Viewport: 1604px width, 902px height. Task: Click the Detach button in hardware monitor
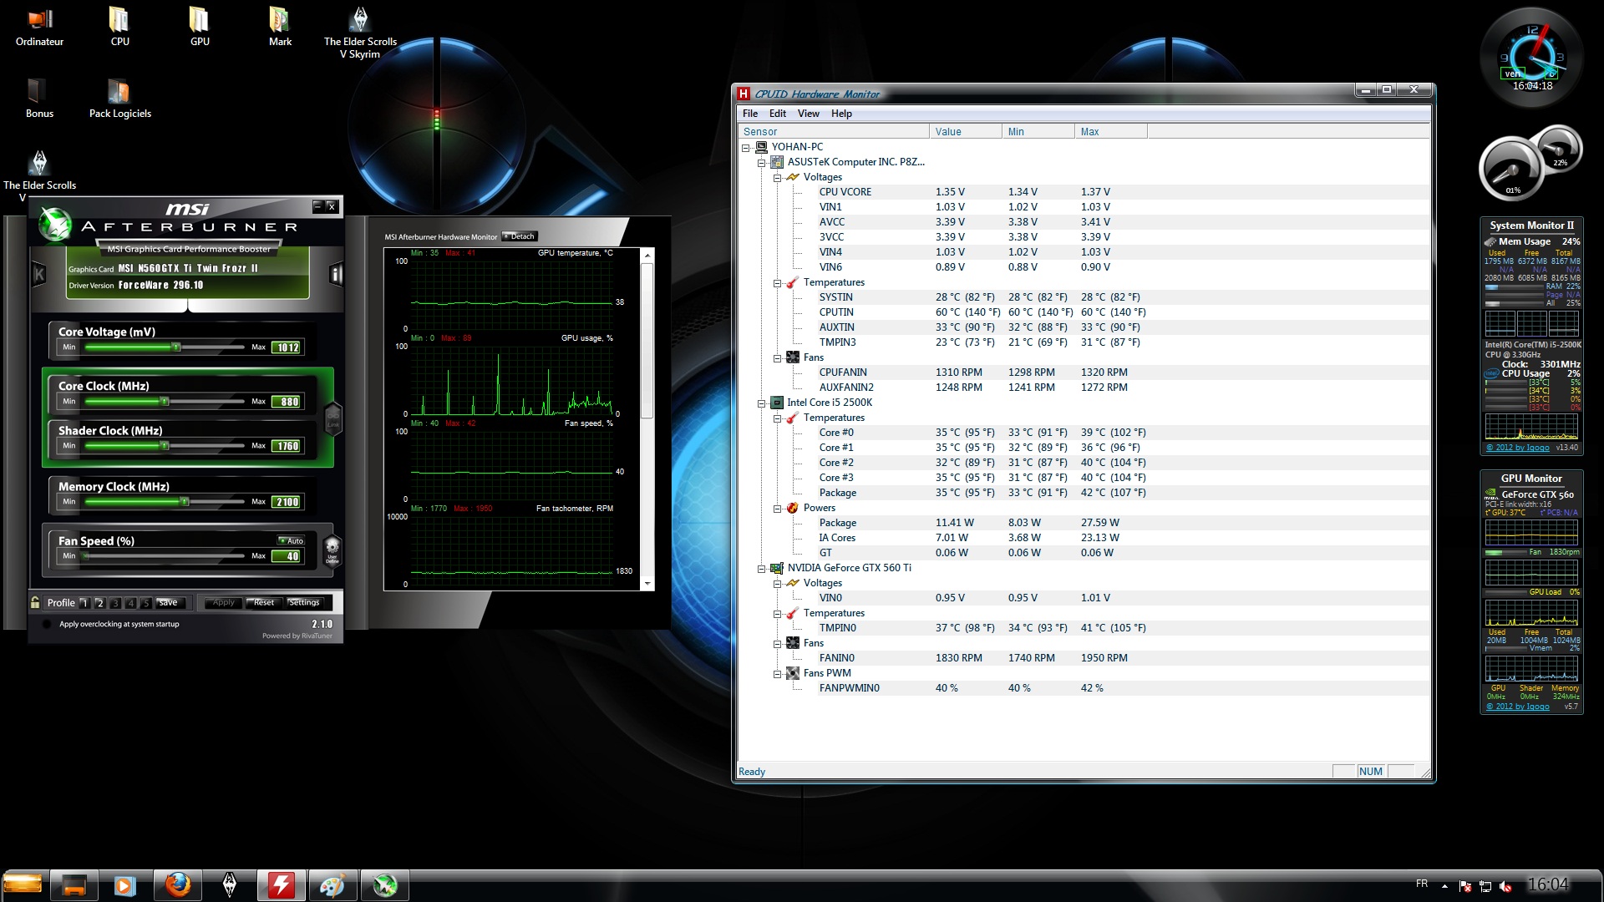[x=520, y=236]
